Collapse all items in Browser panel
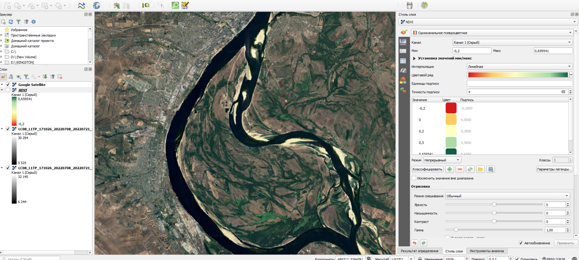The height and width of the screenshot is (260, 579). (26, 22)
